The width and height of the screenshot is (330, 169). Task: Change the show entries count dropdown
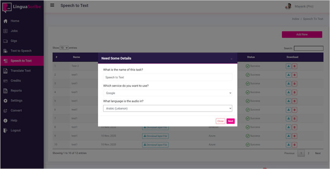pos(64,48)
